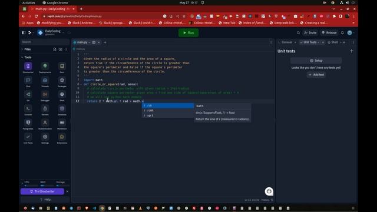
Task: Click the DailyCoding project name
Action: click(53, 31)
